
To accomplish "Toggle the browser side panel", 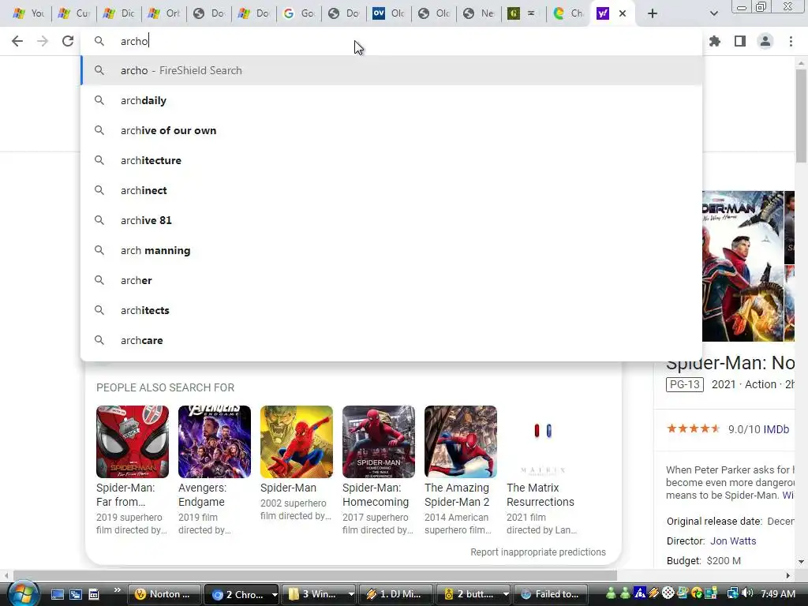I will pyautogui.click(x=740, y=41).
